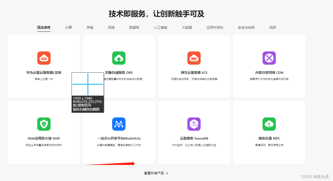Click the blue ModelArts icon
Image resolution: width=333 pixels, height=181 pixels.
119,124
